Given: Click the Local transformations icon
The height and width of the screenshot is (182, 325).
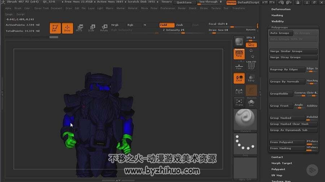Looking at the screenshot, I should pos(239,78).
